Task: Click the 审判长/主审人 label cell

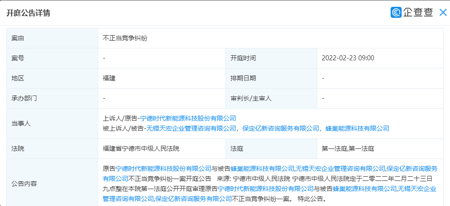Action: (271, 98)
